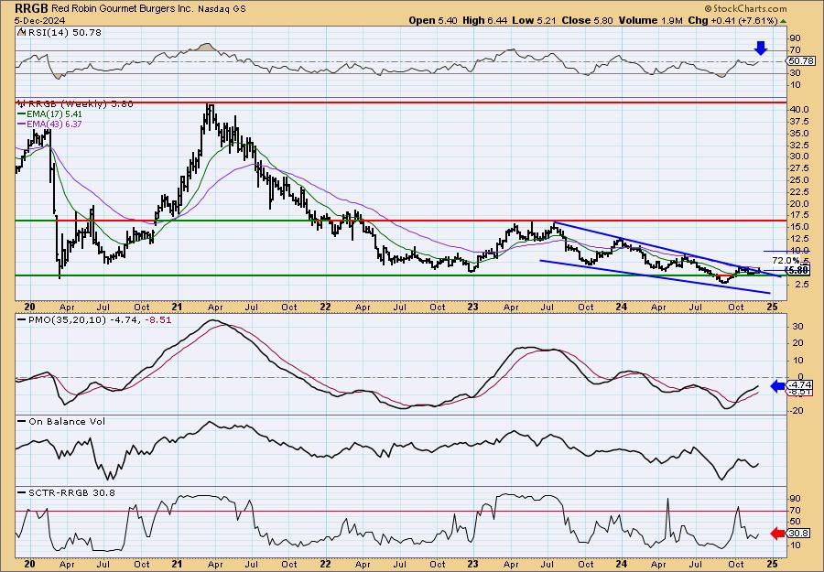Open the StockCharts.com copyright link
Viewport: 824px width, 572px height.
pyautogui.click(x=746, y=8)
